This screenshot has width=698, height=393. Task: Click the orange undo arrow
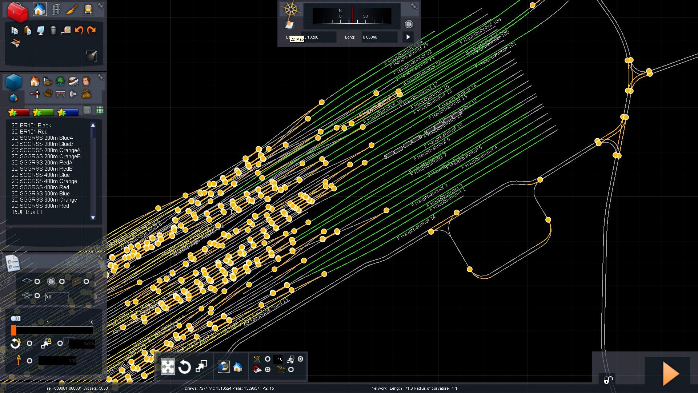point(79,30)
